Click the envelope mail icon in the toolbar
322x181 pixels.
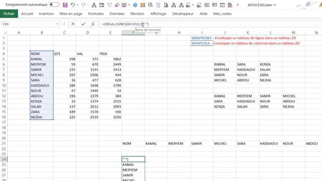[x=215, y=5]
